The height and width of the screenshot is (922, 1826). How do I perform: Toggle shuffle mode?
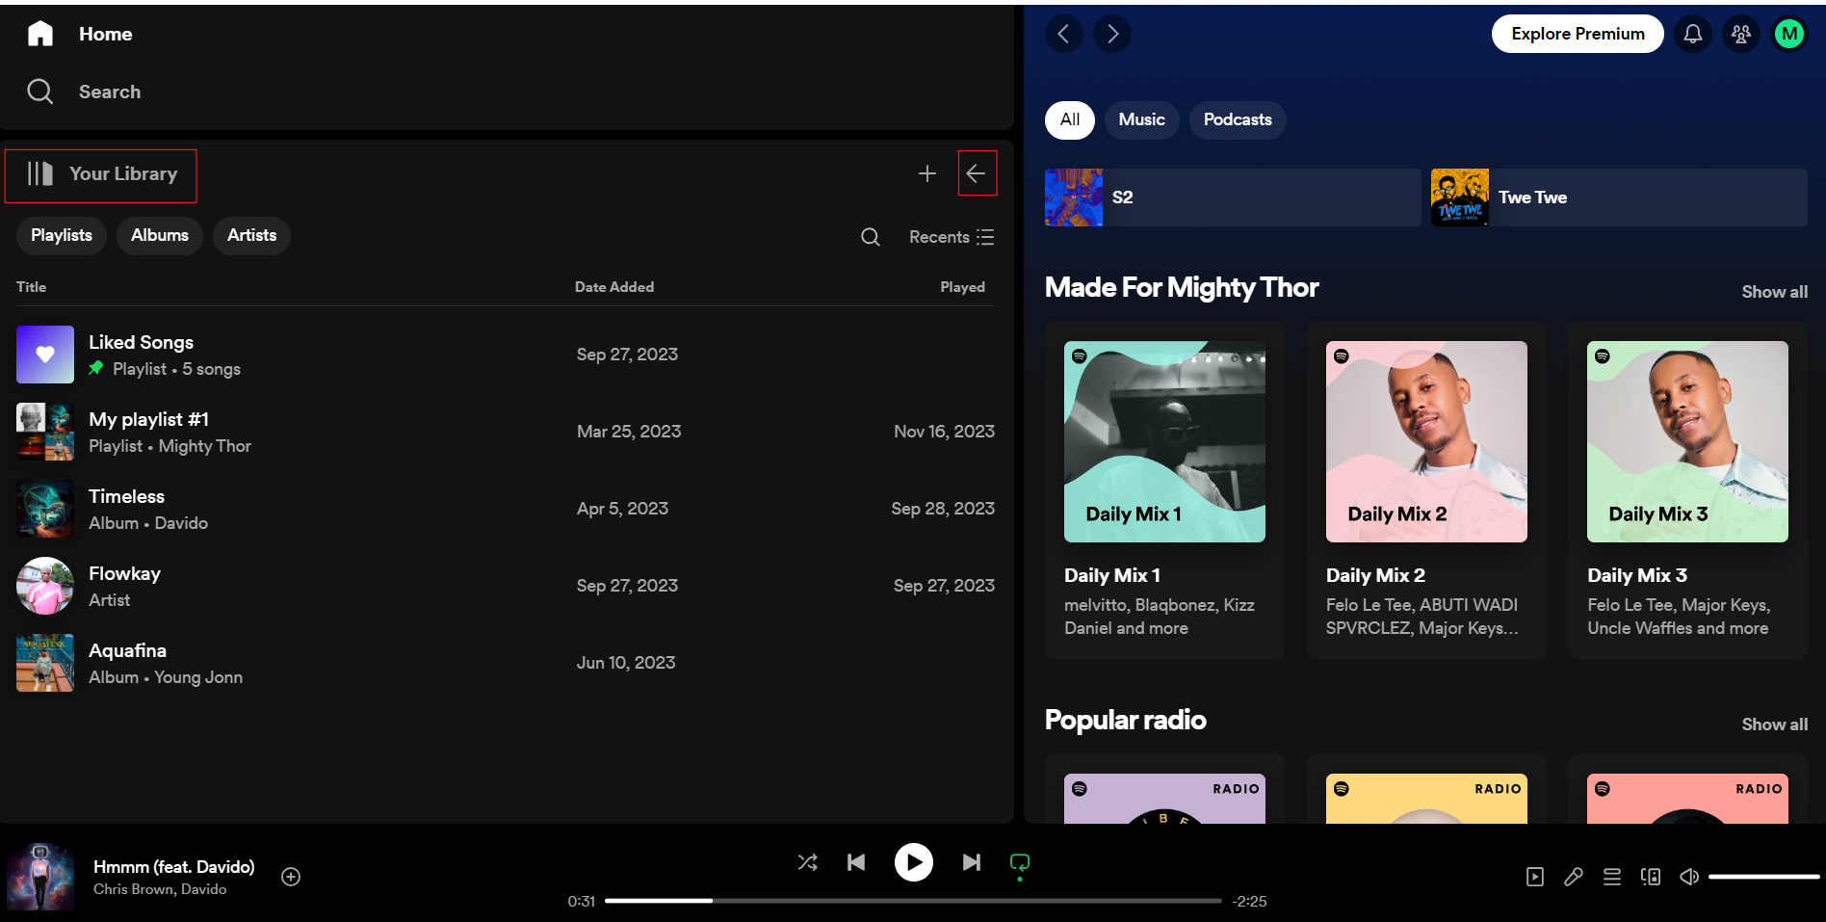[808, 862]
